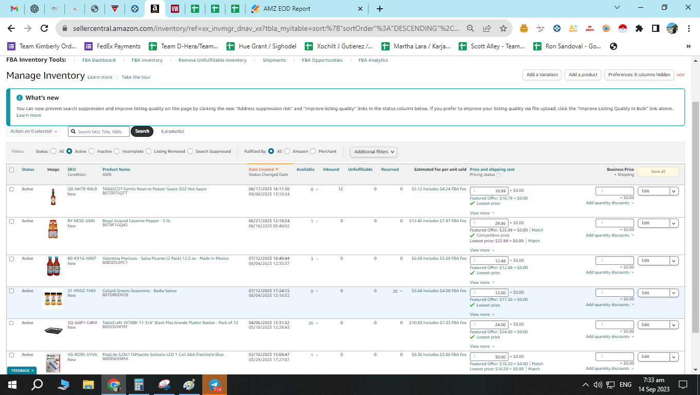
Task: Open the Action on 0 selected dropdown
Action: point(33,132)
